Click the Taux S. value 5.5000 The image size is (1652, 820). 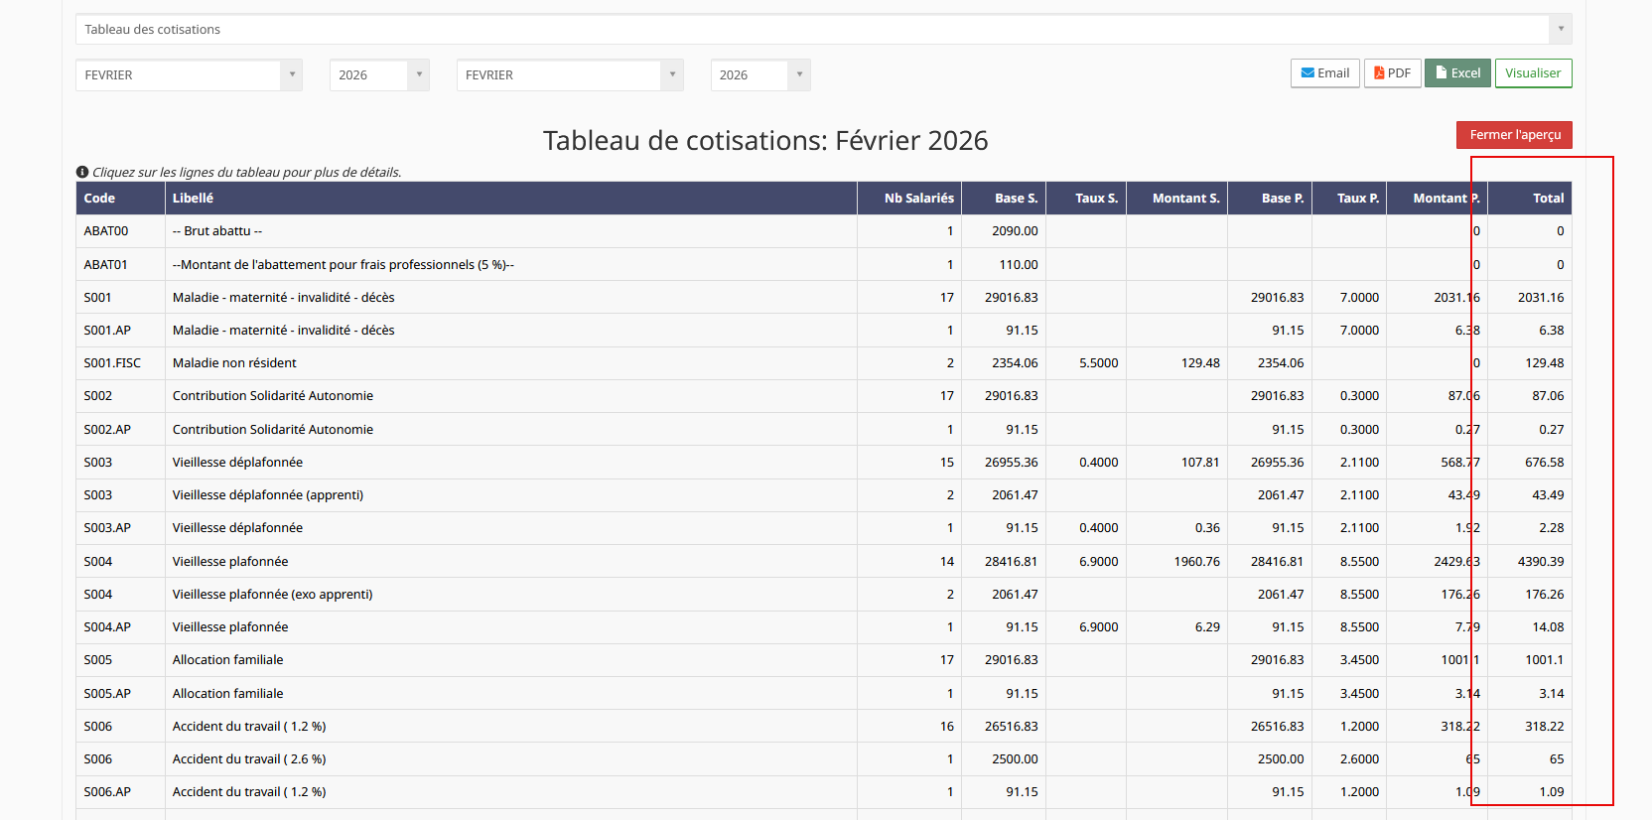pyautogui.click(x=1086, y=363)
